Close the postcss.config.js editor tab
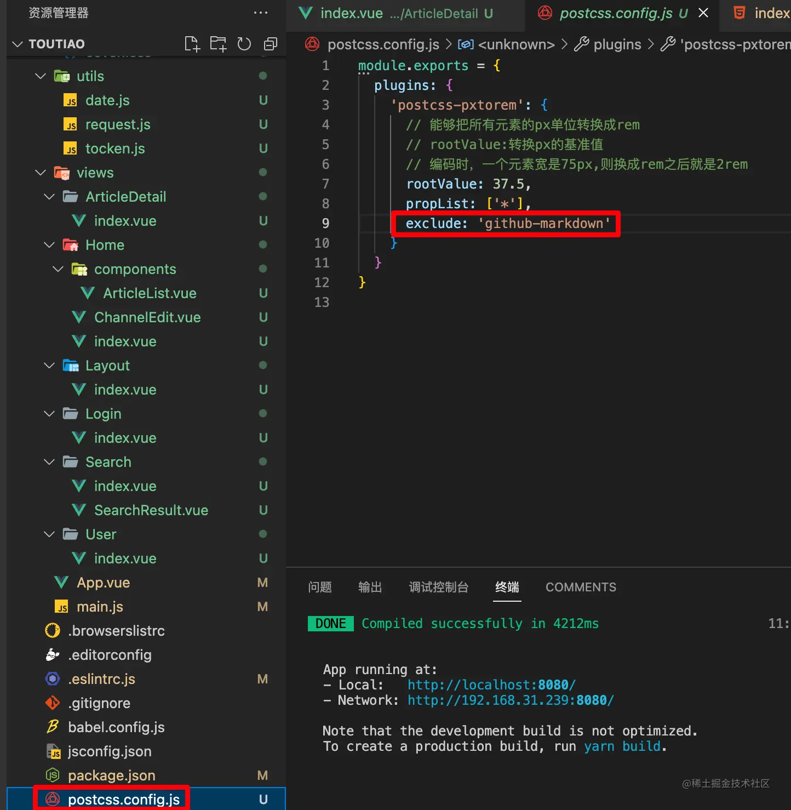The height and width of the screenshot is (810, 791). coord(703,13)
